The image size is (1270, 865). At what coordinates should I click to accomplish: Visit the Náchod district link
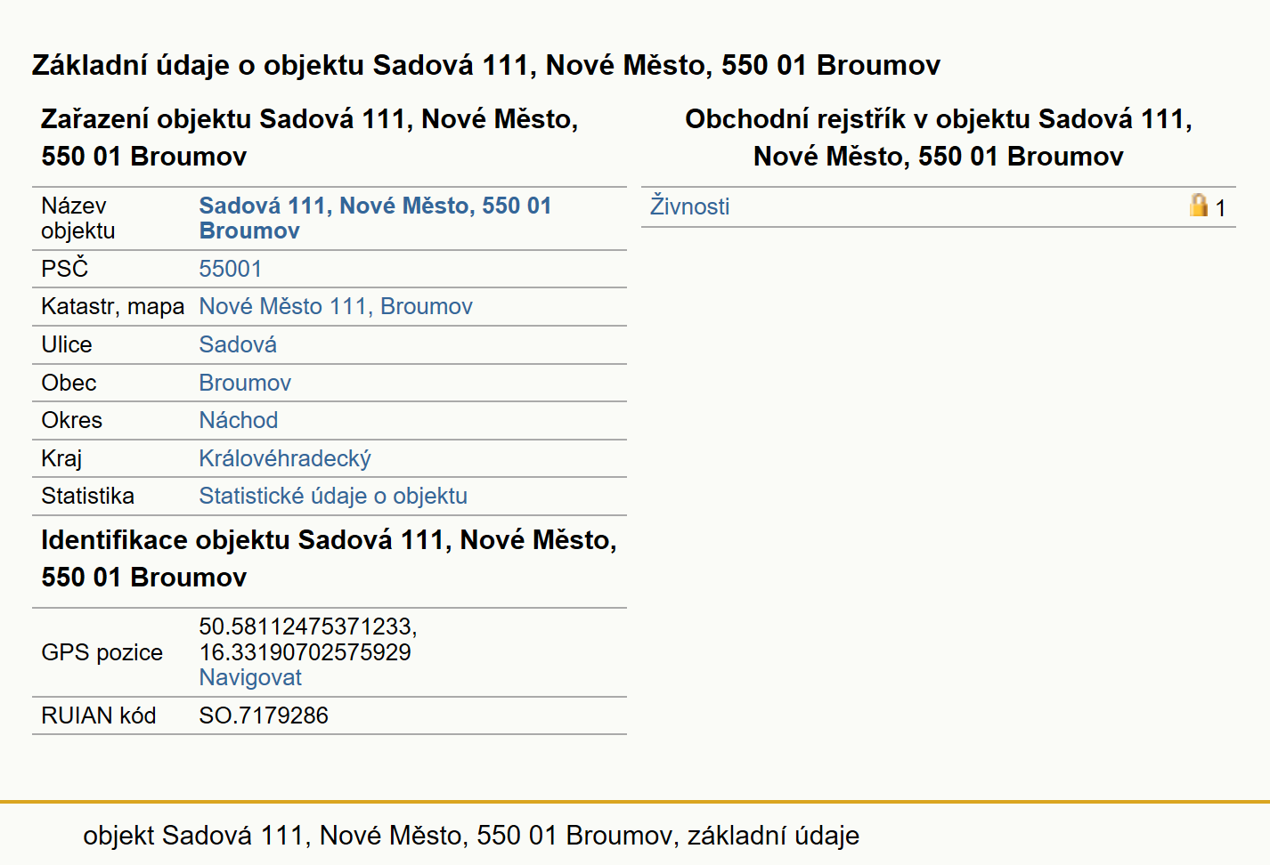[239, 420]
